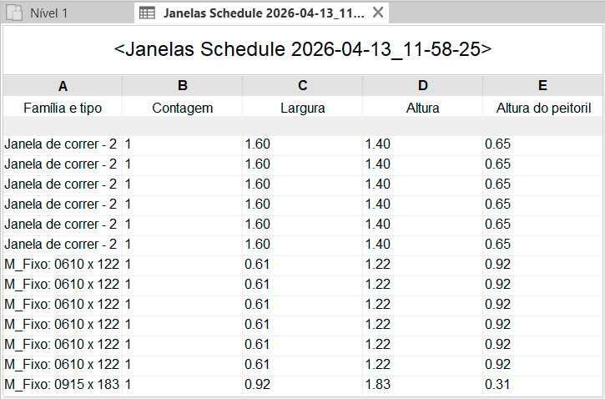The height and width of the screenshot is (399, 605).
Task: Click the Largura field header
Action: (x=303, y=108)
